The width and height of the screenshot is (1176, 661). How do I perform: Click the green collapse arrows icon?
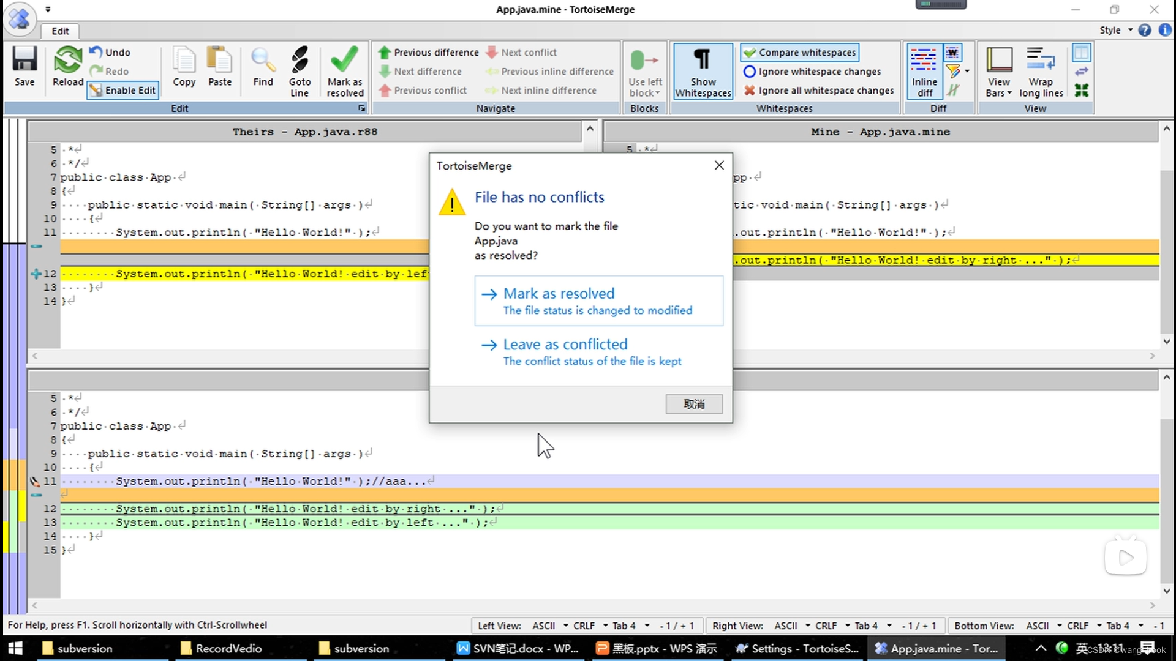[1082, 91]
